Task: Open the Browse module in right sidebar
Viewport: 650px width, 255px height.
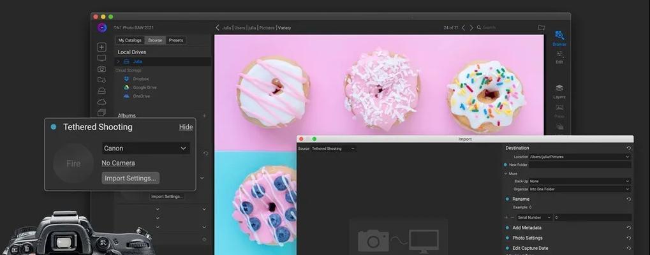Action: [x=559, y=38]
